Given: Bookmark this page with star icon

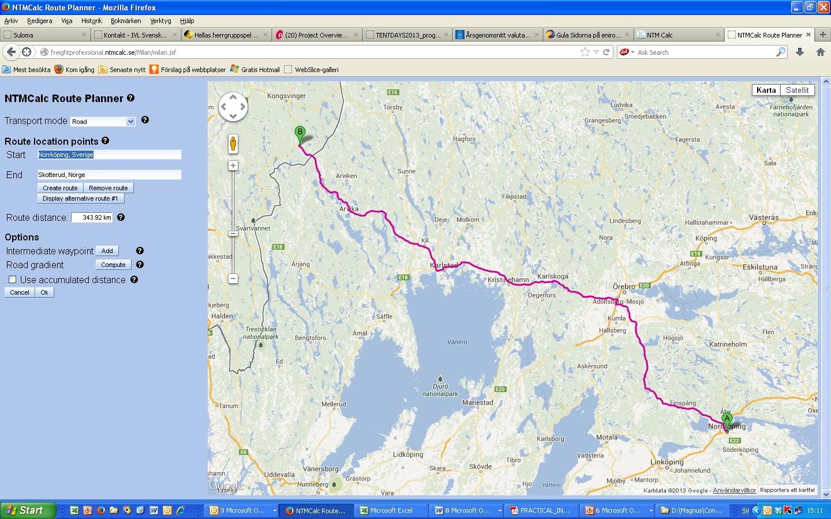Looking at the screenshot, I should coord(585,52).
